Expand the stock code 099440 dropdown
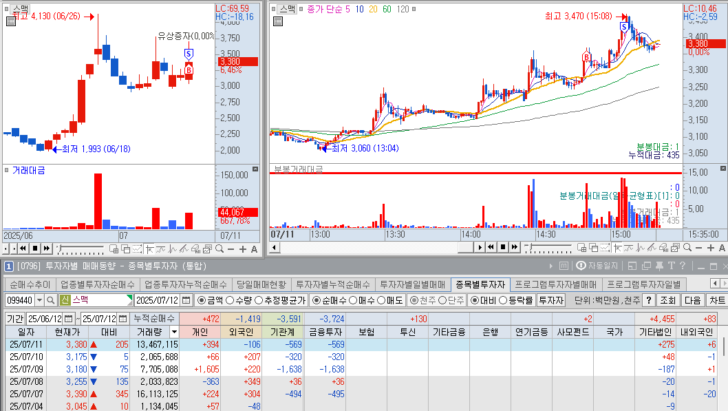Image resolution: width=728 pixels, height=411 pixels. pyautogui.click(x=39, y=300)
